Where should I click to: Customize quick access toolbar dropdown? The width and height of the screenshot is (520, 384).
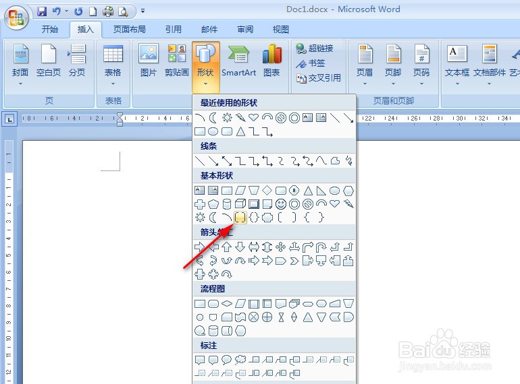coord(142,11)
